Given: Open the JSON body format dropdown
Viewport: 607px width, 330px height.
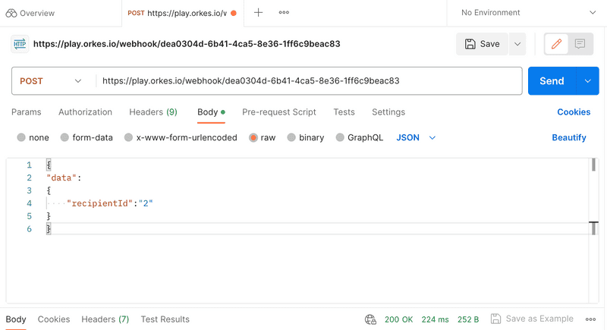Looking at the screenshot, I should 417,138.
